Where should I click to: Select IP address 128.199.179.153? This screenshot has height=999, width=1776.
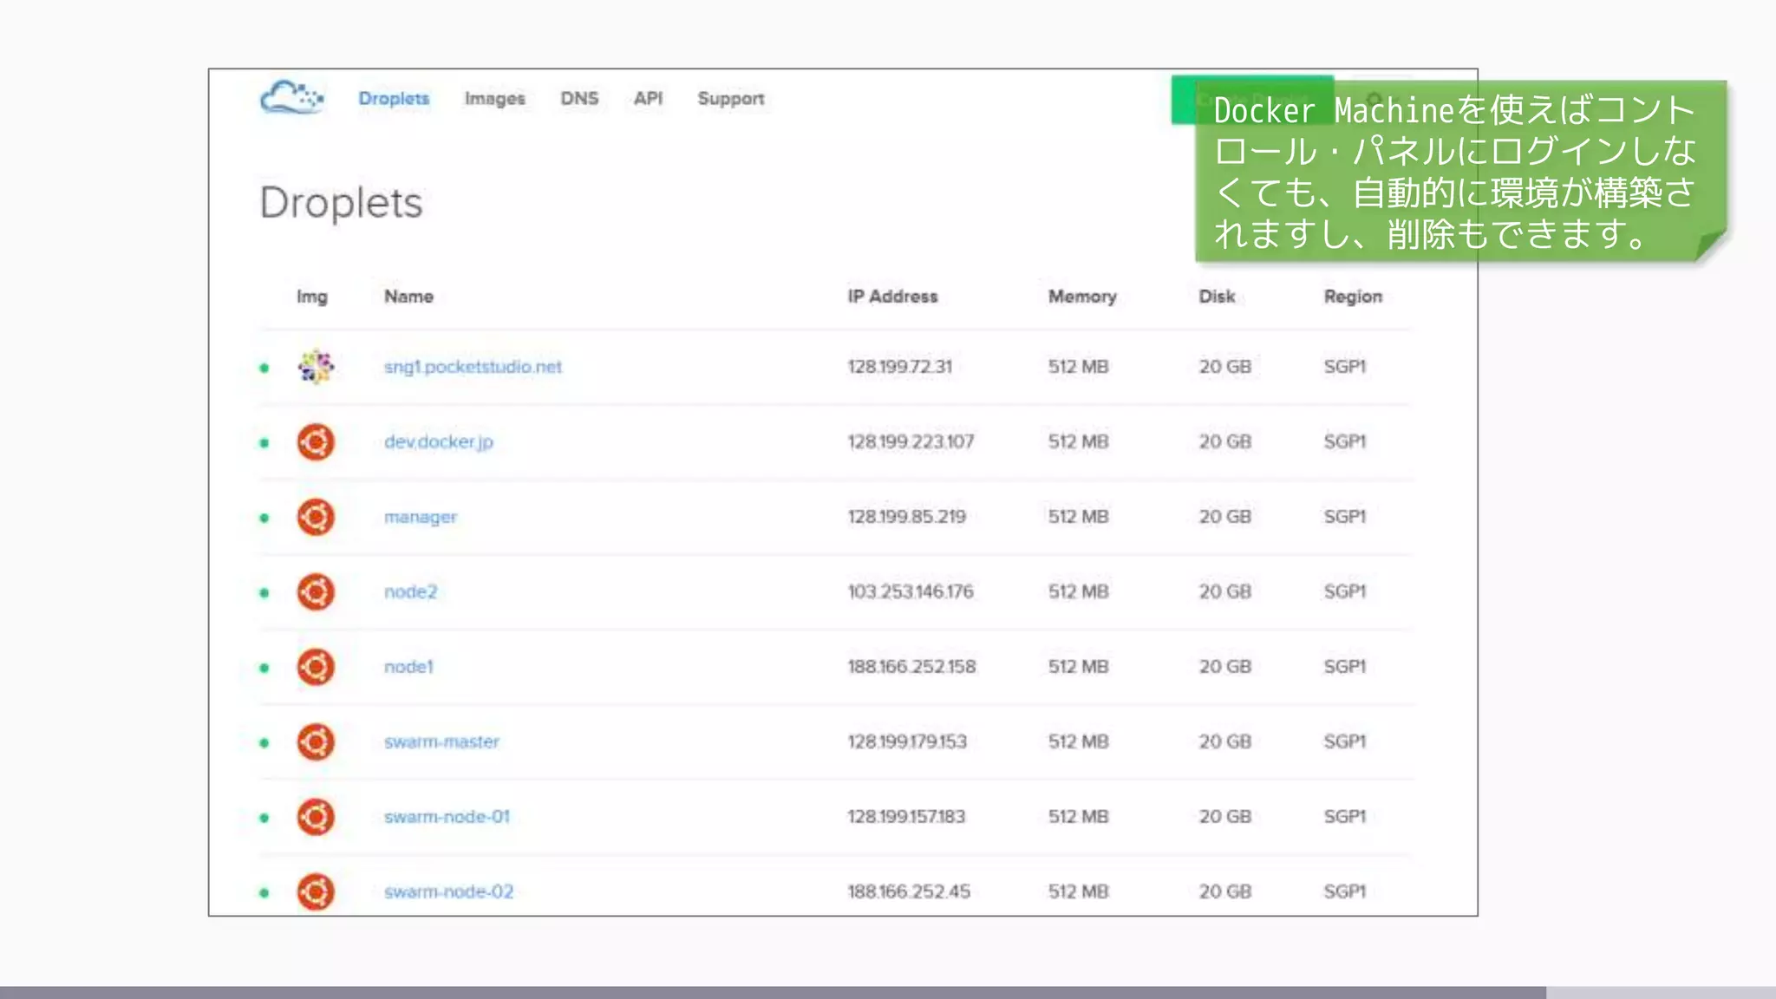coord(907,741)
